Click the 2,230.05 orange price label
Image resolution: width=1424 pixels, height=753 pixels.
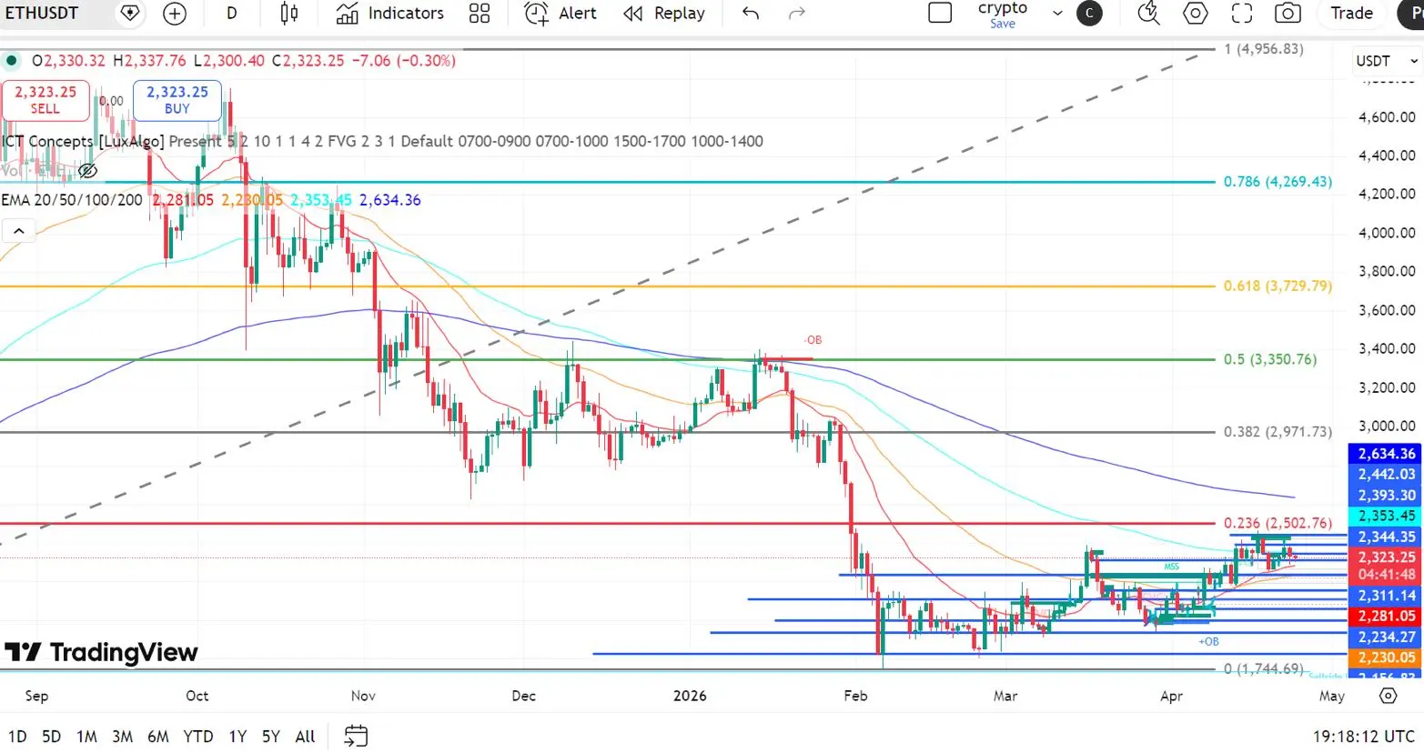(x=1386, y=658)
